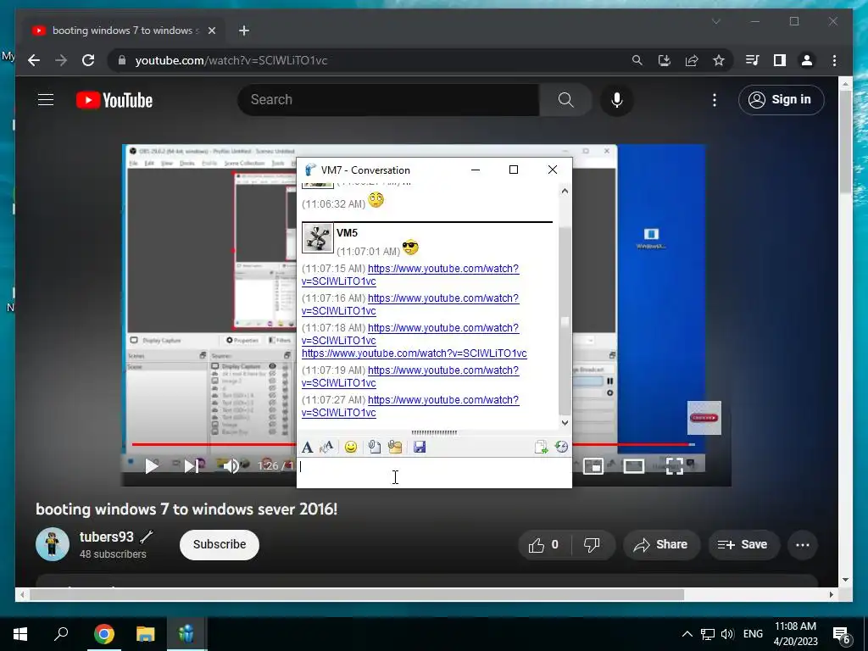Toggle theater mode on video player
Image resolution: width=868 pixels, height=651 pixels.
633,466
